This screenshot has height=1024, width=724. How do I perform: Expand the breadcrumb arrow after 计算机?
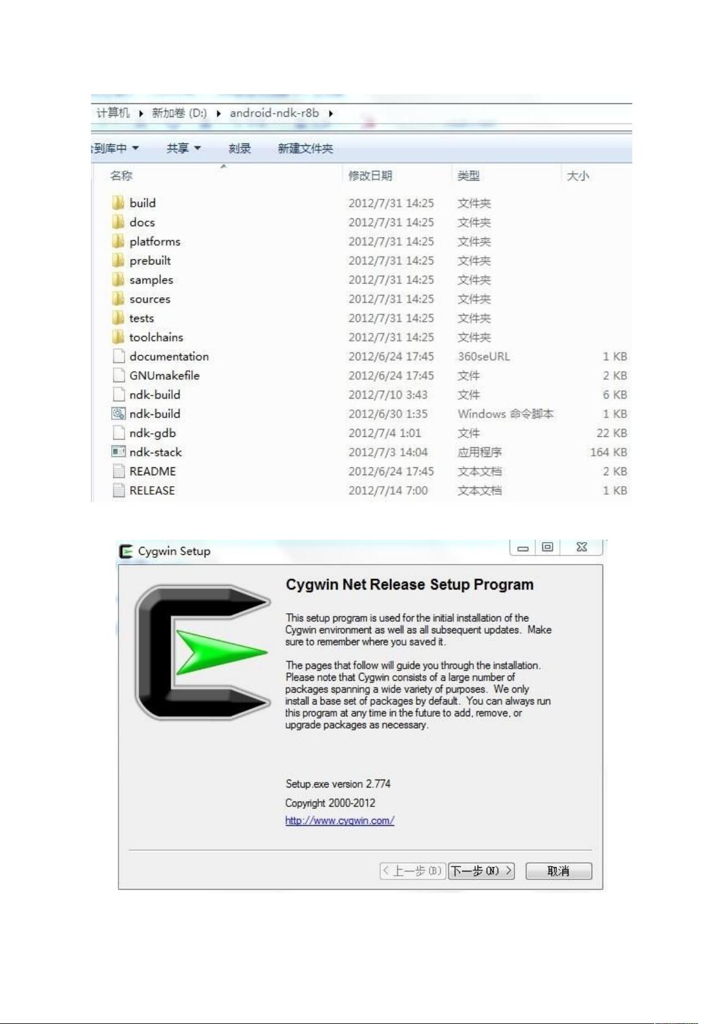141,113
